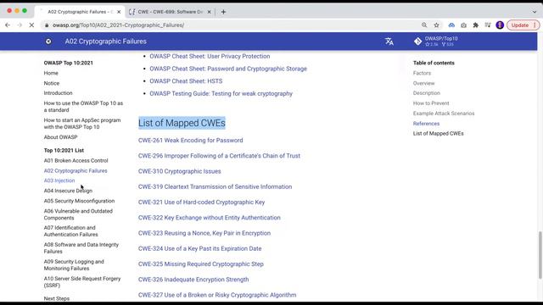The height and width of the screenshot is (305, 543).
Task: Click the browser forward arrow
Action: (20, 25)
